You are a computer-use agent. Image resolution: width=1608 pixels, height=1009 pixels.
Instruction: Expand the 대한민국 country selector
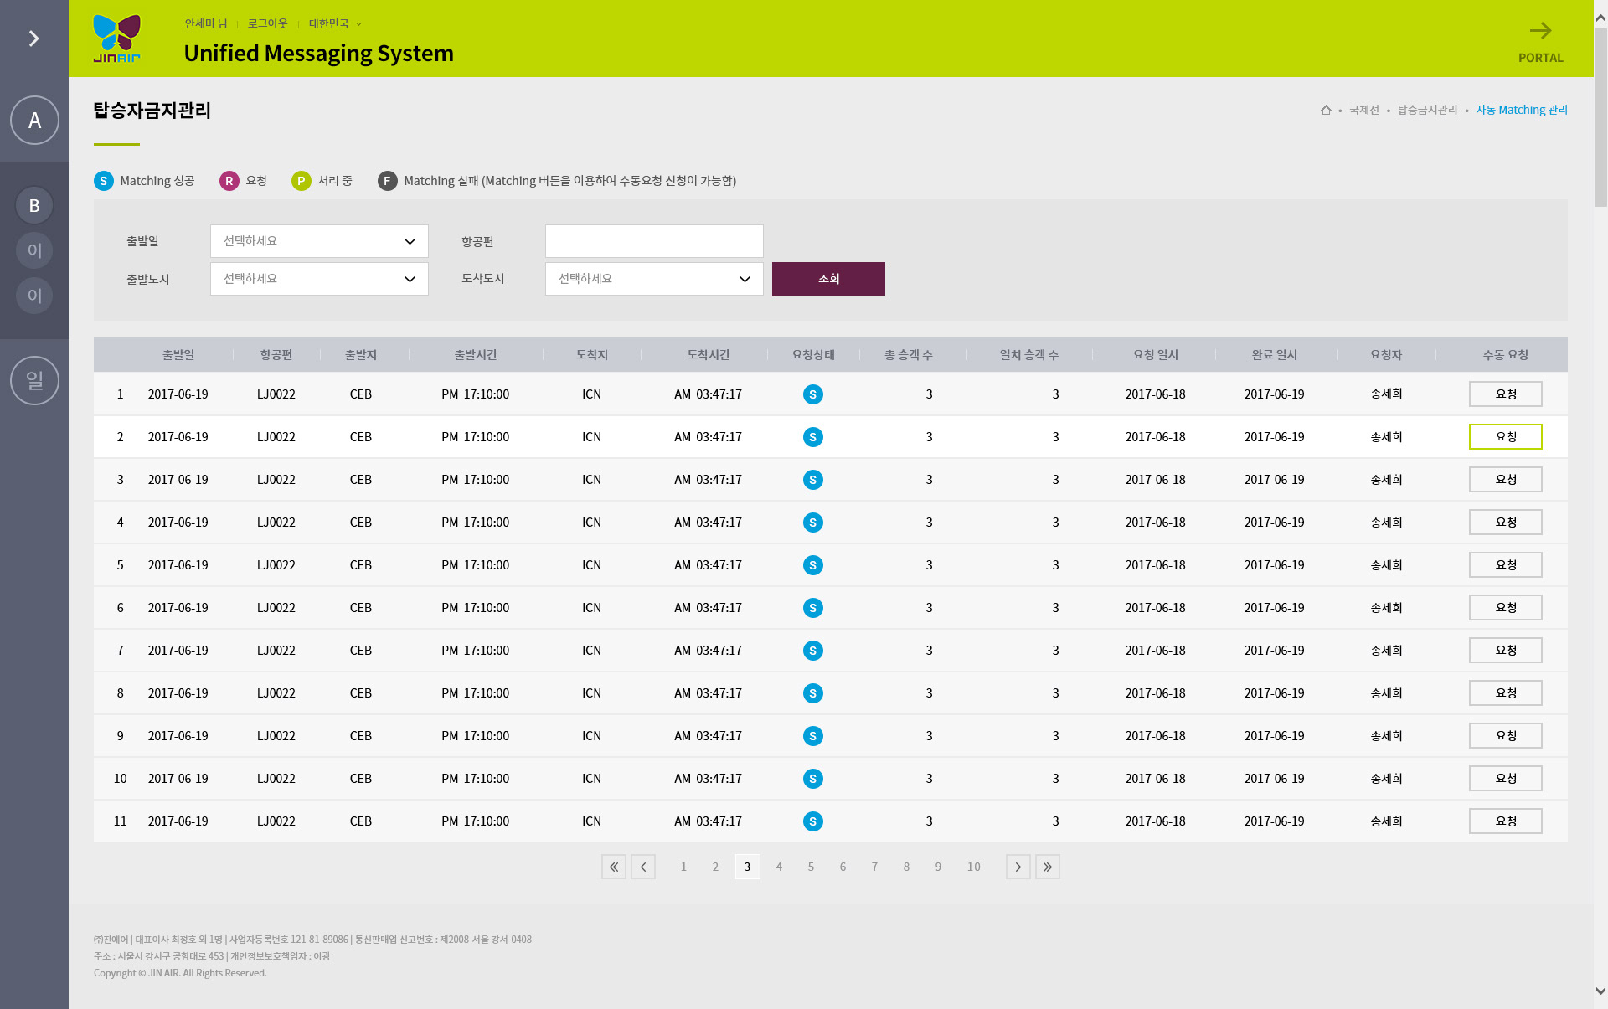[x=335, y=23]
